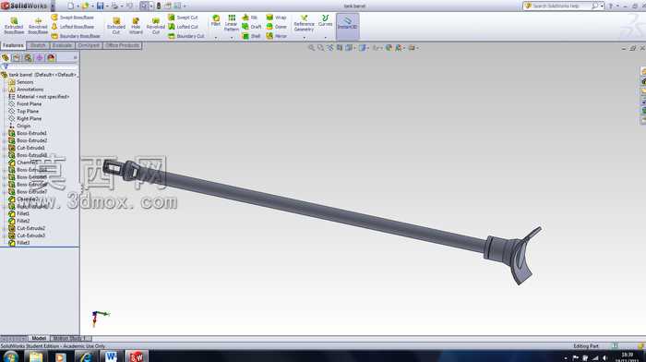
Task: Open the Linear Pattern dropdown arrow
Action: (231, 38)
